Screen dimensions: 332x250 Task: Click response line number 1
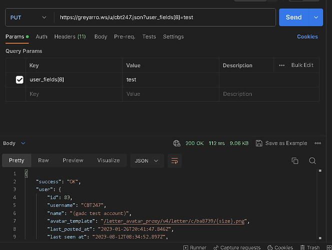click(x=15, y=174)
